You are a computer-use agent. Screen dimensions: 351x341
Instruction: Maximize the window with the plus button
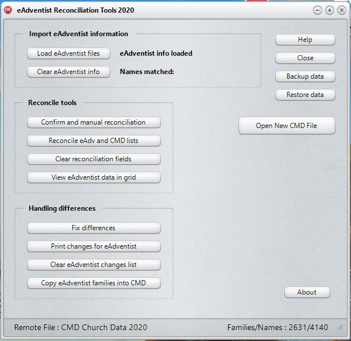[x=330, y=10]
